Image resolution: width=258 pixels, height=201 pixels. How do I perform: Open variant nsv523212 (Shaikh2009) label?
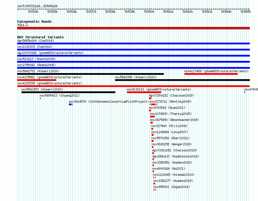[x=37, y=59]
